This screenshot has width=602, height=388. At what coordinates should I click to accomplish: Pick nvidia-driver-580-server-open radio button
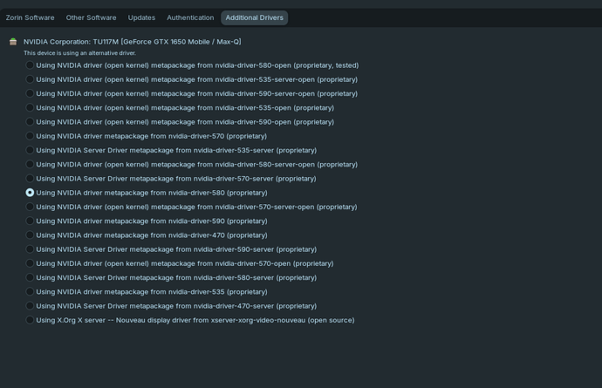[x=30, y=164]
